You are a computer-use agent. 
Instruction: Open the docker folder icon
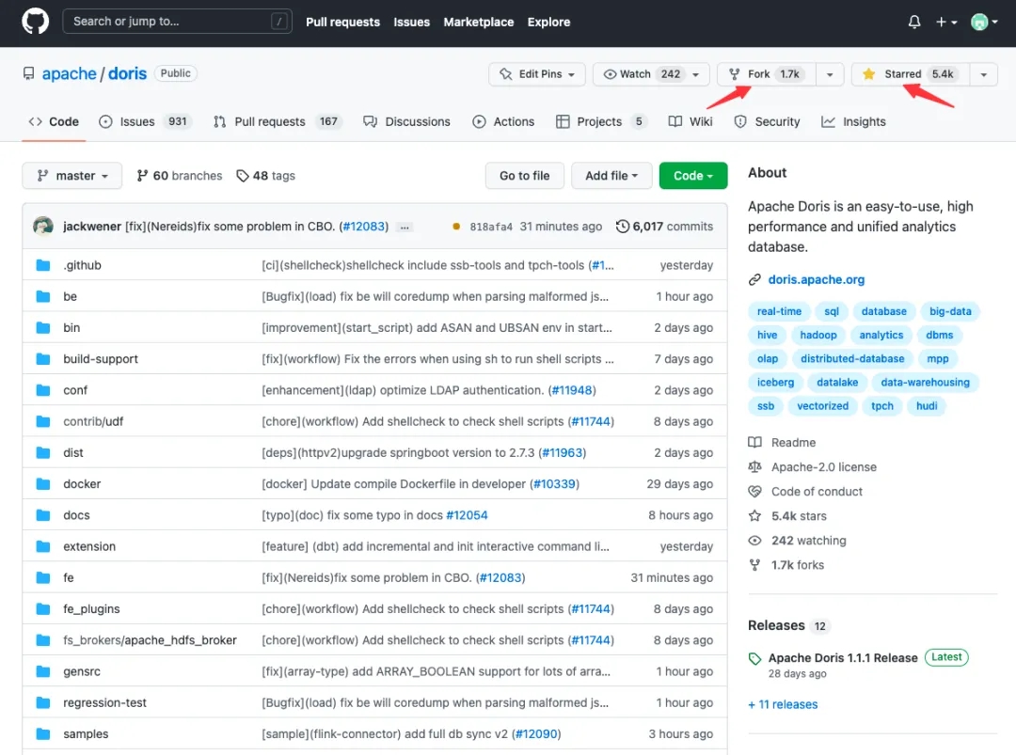[x=43, y=483]
